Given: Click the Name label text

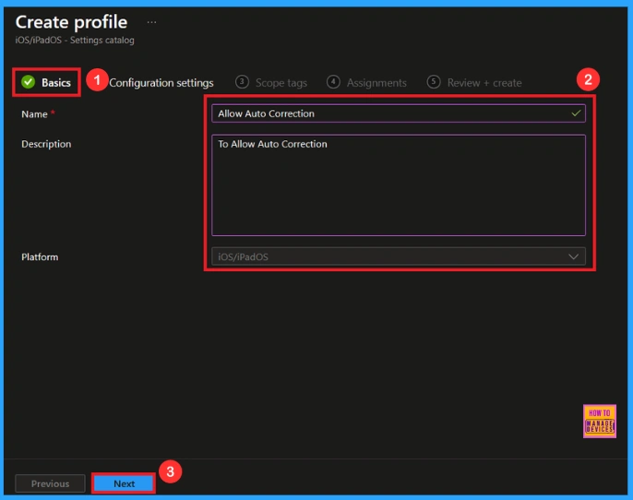Looking at the screenshot, I should pyautogui.click(x=34, y=114).
